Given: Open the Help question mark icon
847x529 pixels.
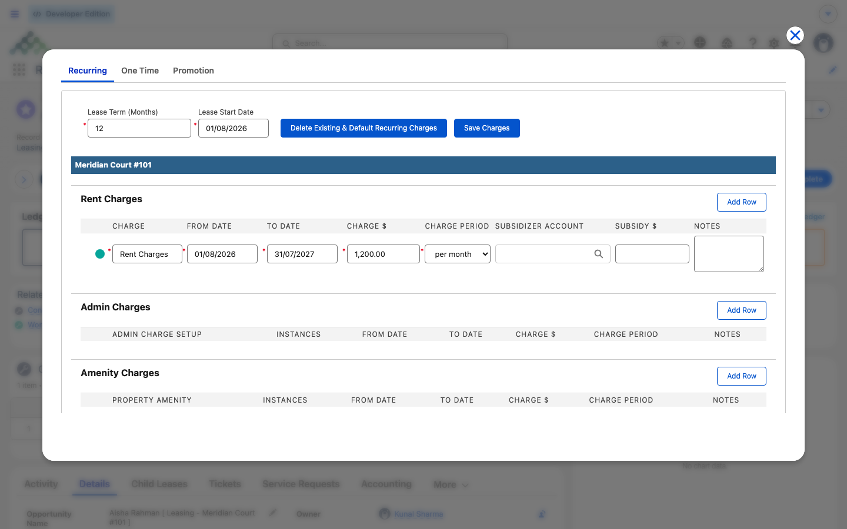Looking at the screenshot, I should pos(752,43).
